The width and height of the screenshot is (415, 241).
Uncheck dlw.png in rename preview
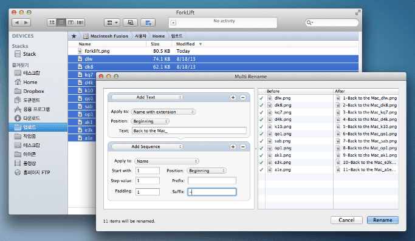tap(261, 98)
